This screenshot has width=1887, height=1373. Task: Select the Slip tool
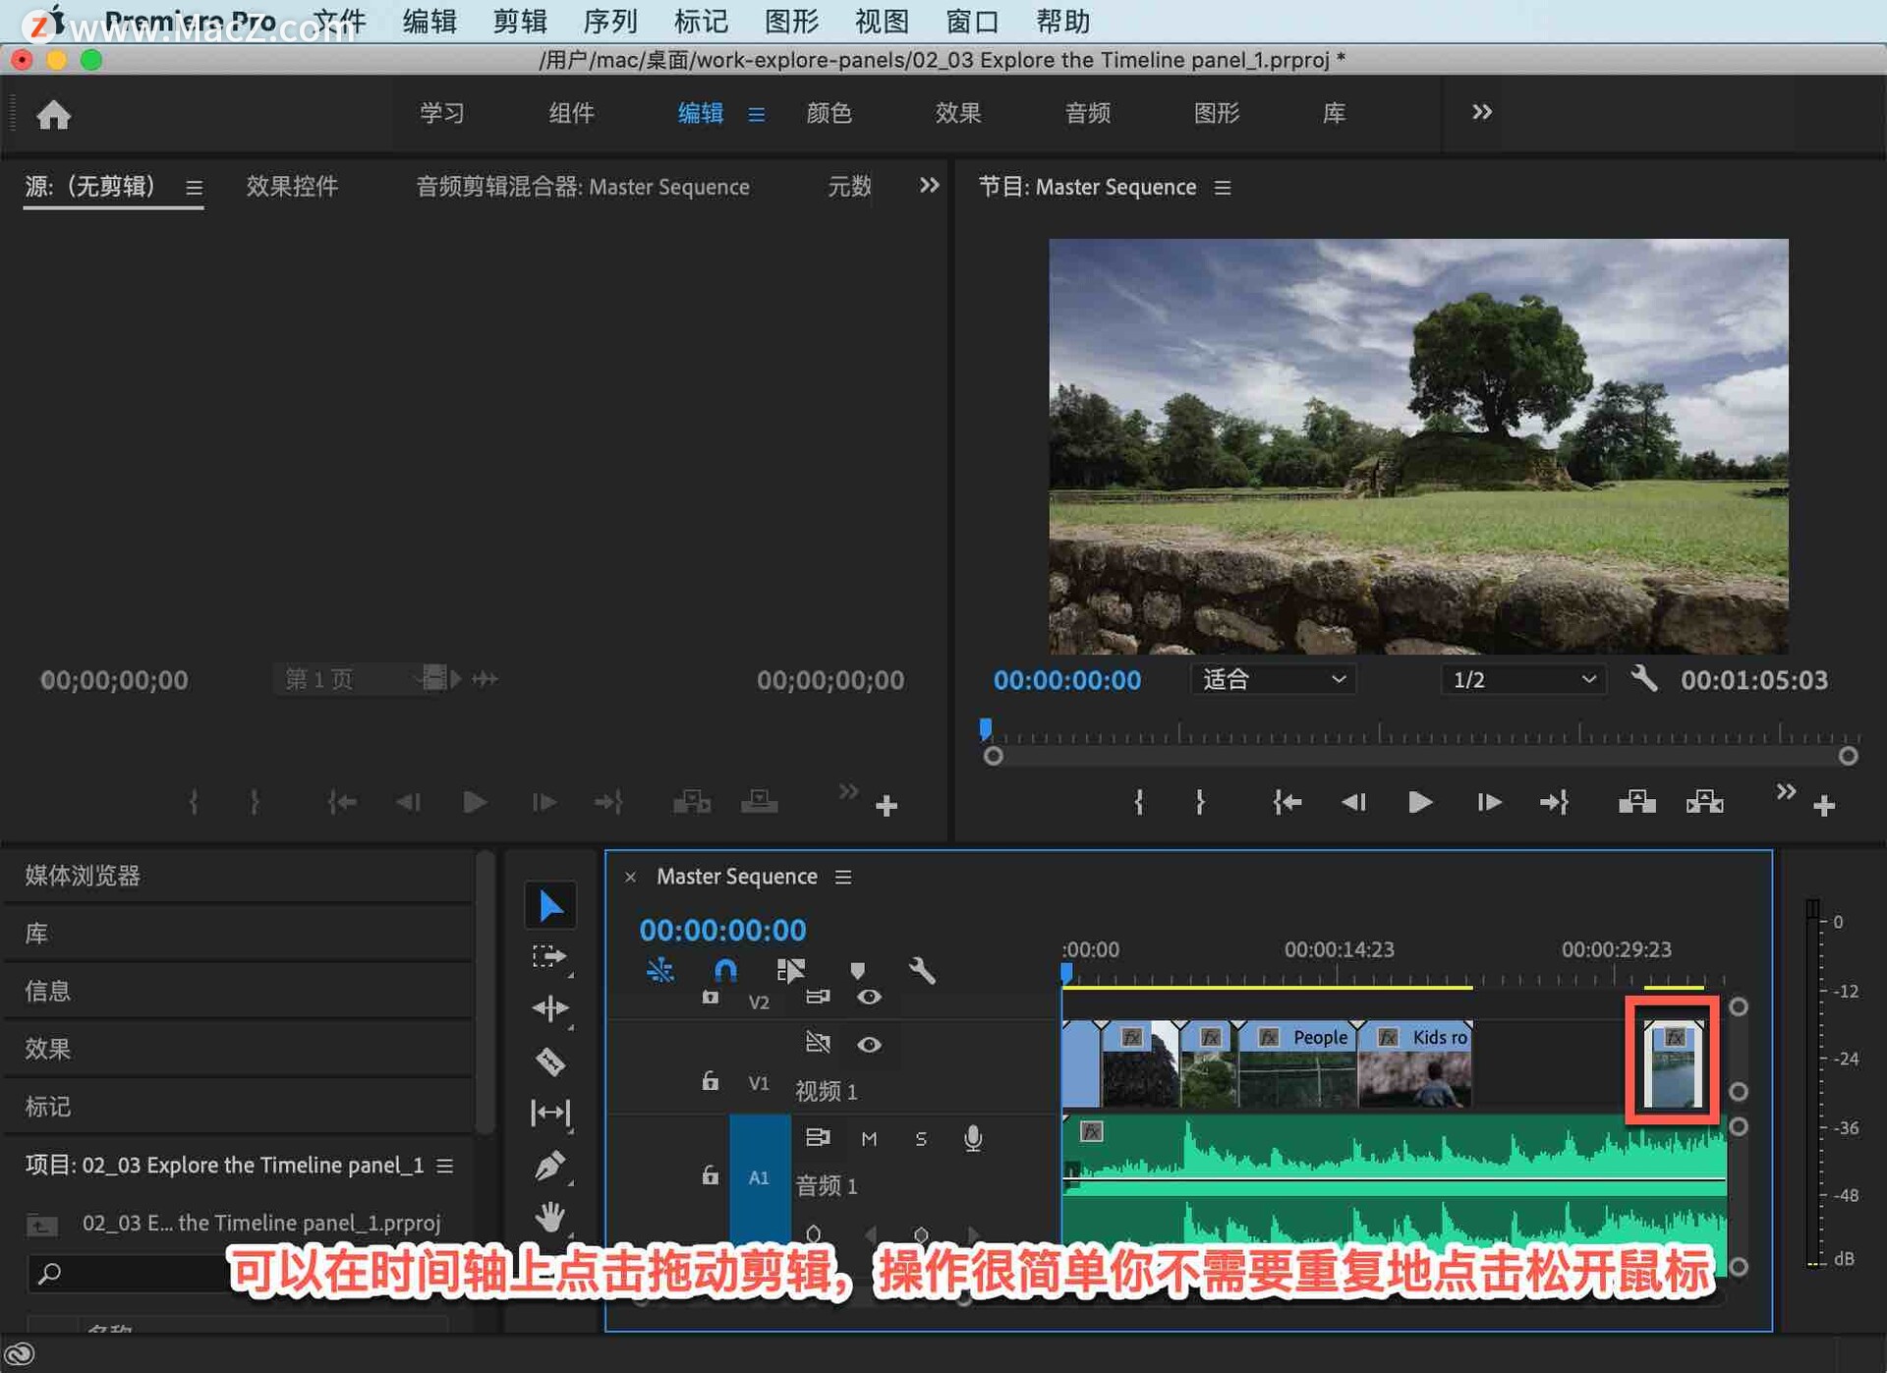click(x=550, y=1113)
